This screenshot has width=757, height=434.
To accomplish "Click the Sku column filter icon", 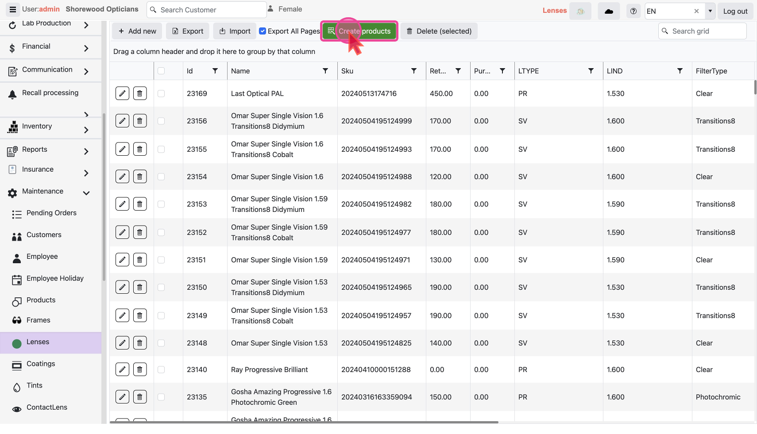I will 414,71.
